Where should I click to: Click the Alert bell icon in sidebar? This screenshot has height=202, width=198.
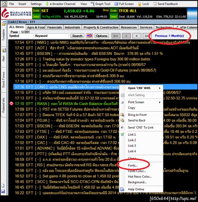tap(4, 50)
